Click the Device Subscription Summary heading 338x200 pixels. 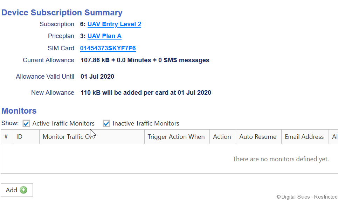pos(62,13)
